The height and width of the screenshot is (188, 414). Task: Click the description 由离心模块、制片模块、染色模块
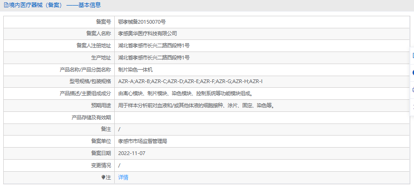click(x=186, y=93)
